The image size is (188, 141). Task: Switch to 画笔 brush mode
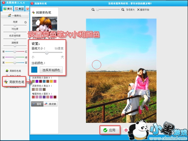pyautogui.click(x=37, y=104)
